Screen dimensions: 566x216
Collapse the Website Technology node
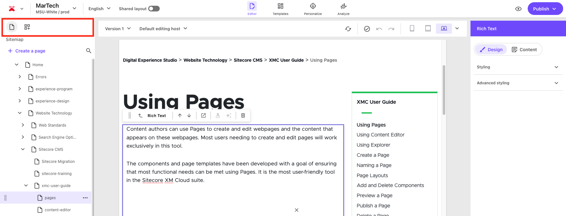(x=20, y=113)
